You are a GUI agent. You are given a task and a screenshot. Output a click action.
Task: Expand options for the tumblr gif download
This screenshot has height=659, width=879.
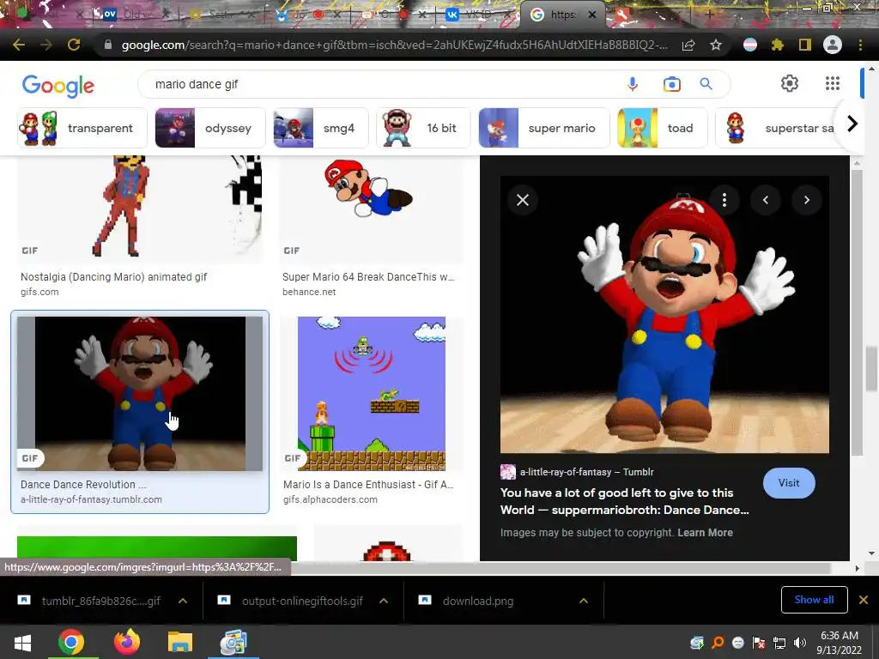pyautogui.click(x=183, y=601)
